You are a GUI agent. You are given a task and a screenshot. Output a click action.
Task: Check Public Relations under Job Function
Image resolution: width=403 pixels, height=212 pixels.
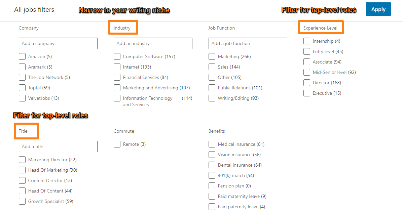pos(212,88)
